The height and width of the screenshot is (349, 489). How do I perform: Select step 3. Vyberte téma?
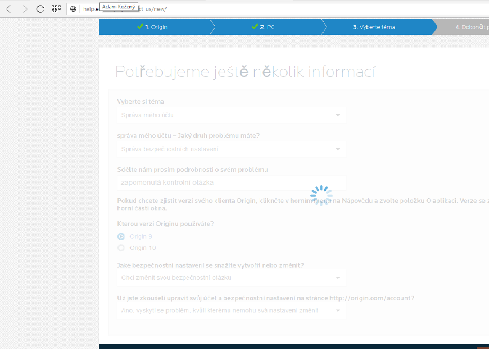pyautogui.click(x=374, y=27)
